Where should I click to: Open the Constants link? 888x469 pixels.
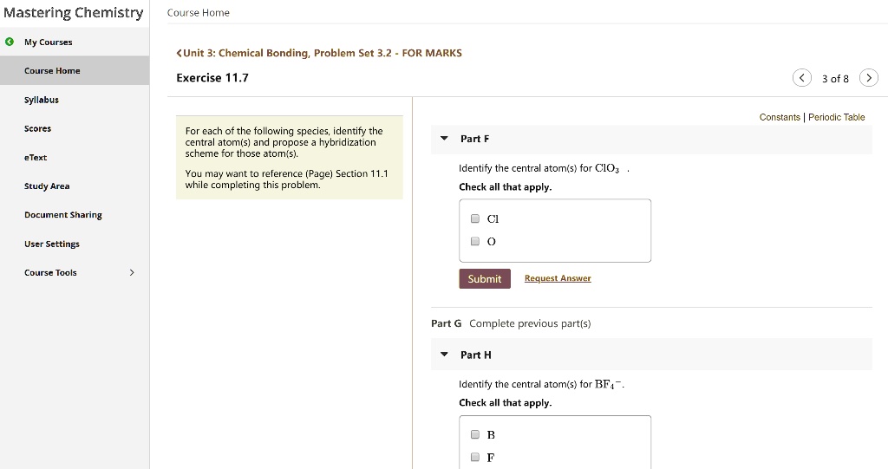tap(780, 117)
